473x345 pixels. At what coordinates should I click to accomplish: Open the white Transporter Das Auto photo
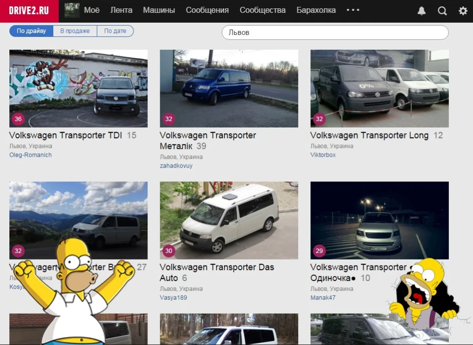tap(229, 220)
